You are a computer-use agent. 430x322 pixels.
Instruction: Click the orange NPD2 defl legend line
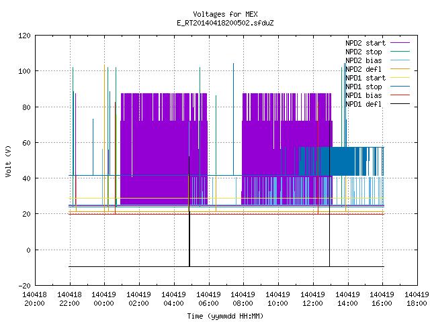point(400,69)
